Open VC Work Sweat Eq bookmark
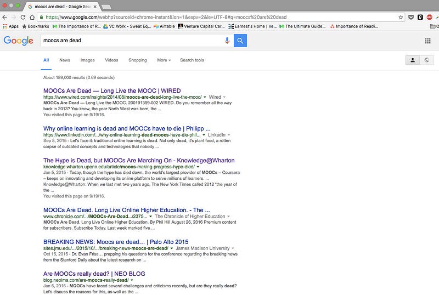 click(127, 26)
